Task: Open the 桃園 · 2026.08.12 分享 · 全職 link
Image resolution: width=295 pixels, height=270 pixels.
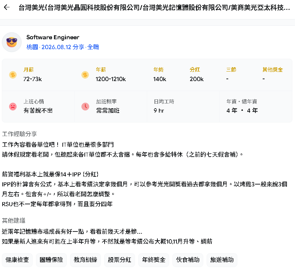Action: (x=63, y=47)
